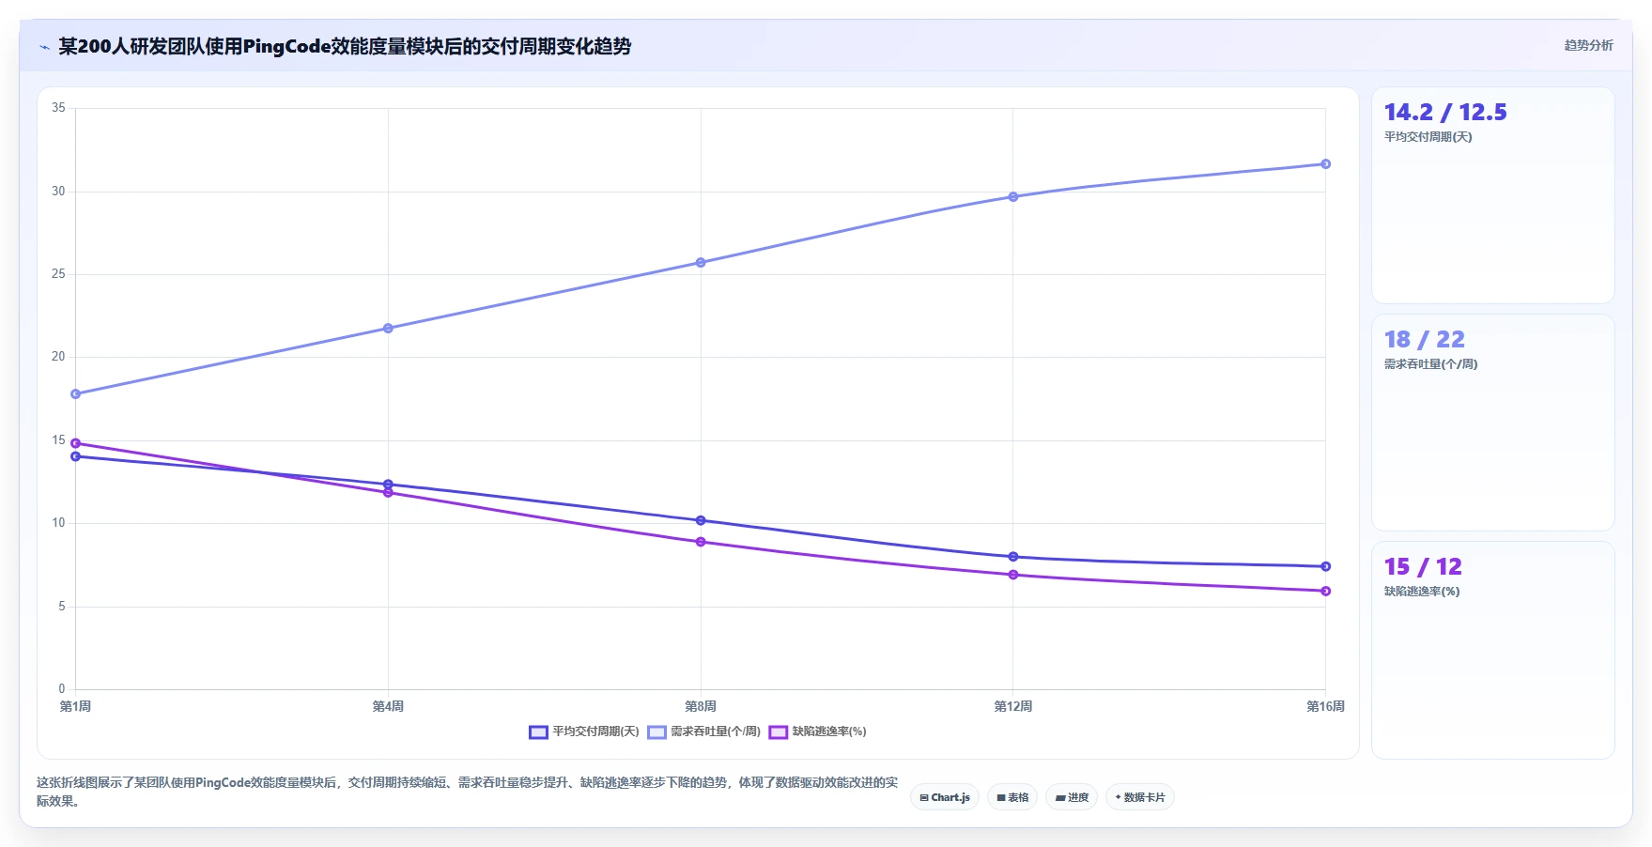
Task: Select the 进度 tag
Action: click(1072, 797)
